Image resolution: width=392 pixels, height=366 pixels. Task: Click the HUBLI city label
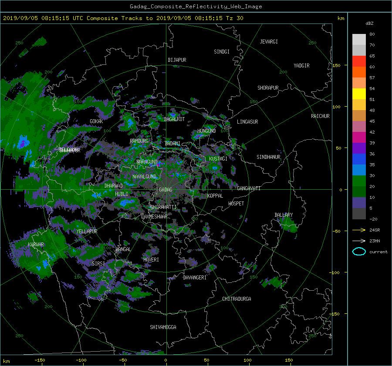pos(122,194)
